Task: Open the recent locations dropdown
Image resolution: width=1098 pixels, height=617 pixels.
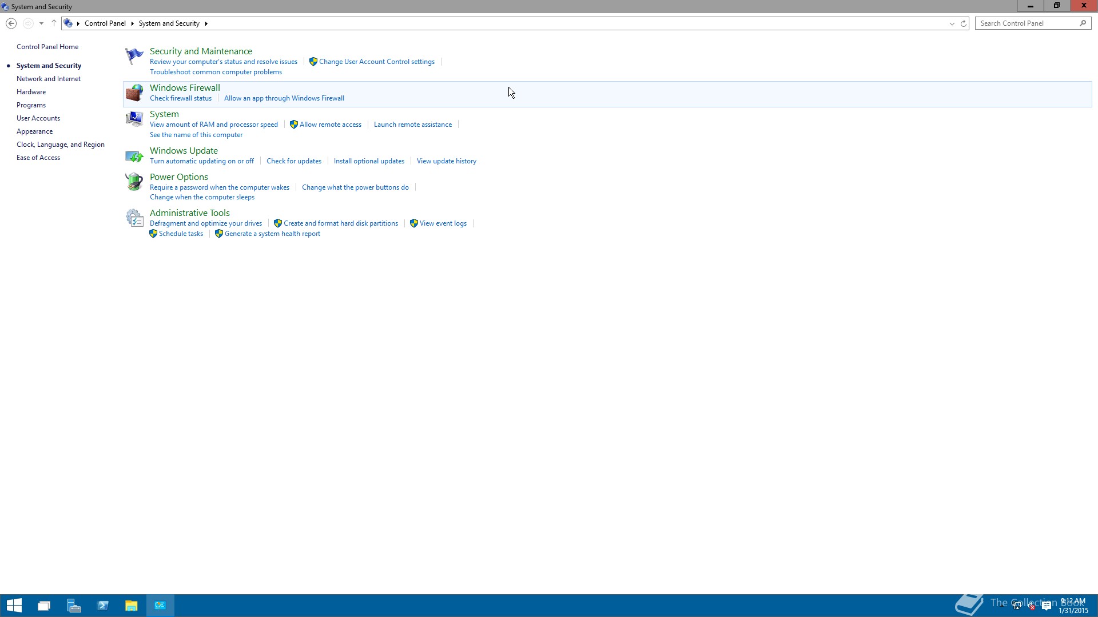Action: 41,23
